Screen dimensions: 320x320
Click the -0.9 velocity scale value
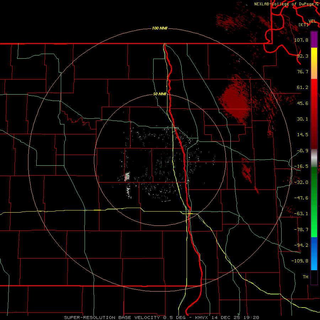pos(303,151)
